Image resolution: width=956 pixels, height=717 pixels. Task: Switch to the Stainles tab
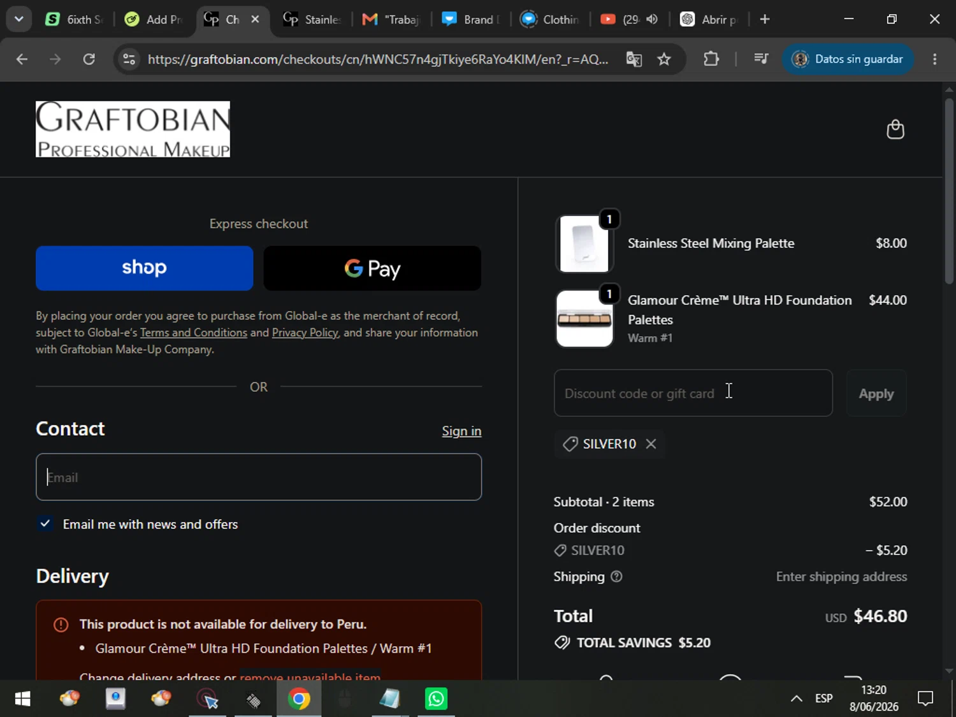click(x=312, y=20)
